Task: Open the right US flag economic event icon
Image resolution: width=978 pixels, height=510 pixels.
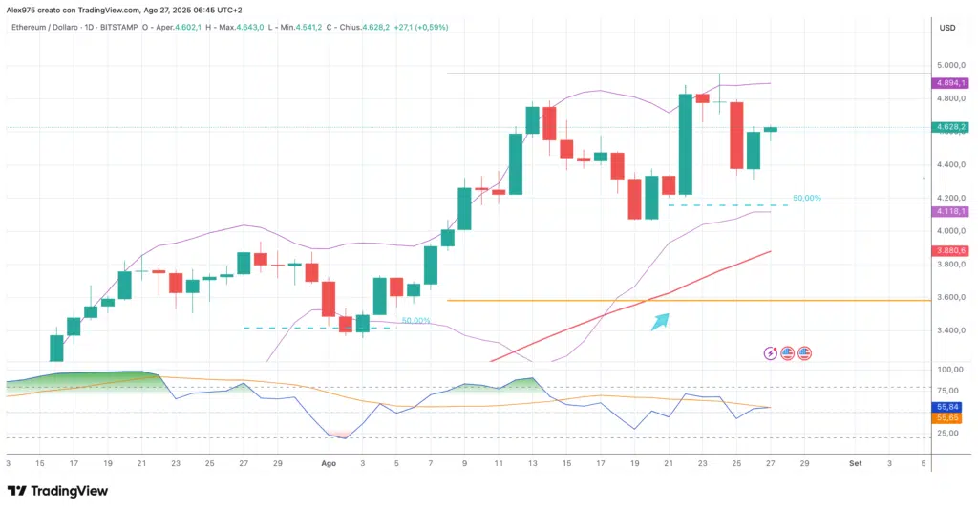Action: [804, 353]
